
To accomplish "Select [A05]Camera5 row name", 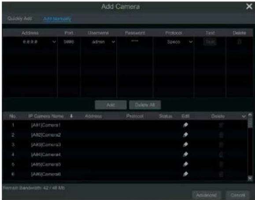I will pyautogui.click(x=46, y=164).
